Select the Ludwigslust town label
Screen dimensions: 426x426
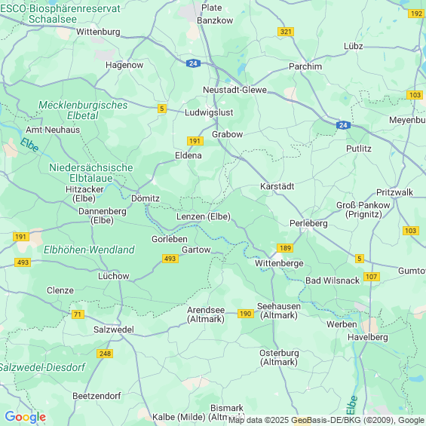coord(209,112)
